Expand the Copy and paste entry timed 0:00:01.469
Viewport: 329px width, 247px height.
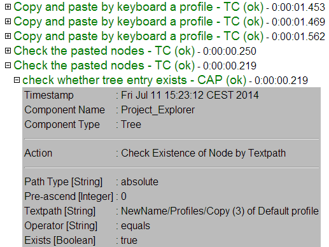8,22
